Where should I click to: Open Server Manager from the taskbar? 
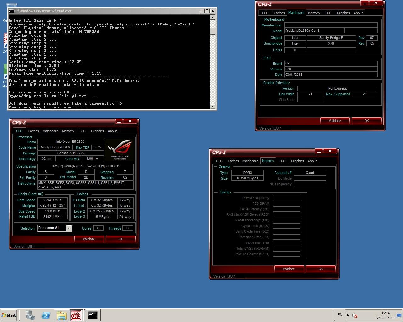pyautogui.click(x=31, y=315)
